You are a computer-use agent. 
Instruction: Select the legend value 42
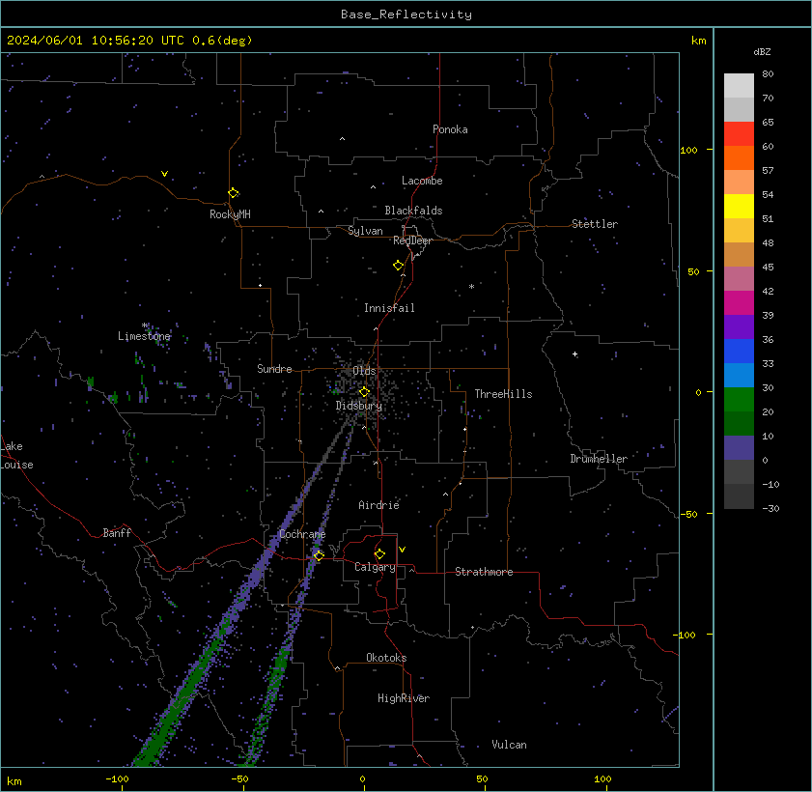pyautogui.click(x=768, y=291)
